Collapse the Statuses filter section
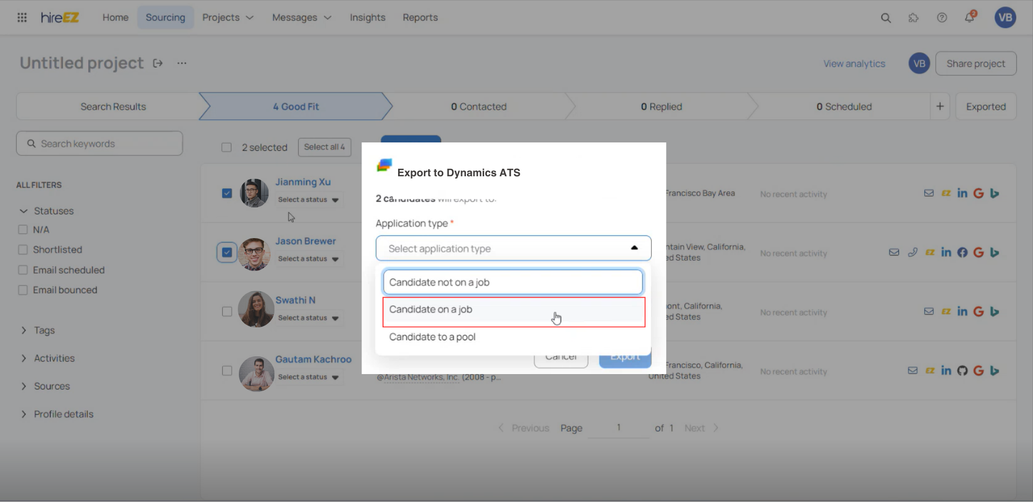This screenshot has height=502, width=1033. point(24,211)
